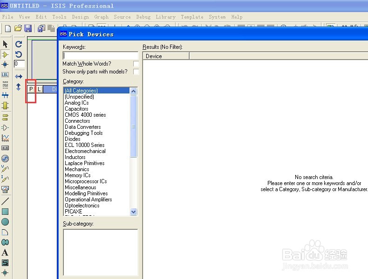Select the 2D Closed Path tool
Viewport: 368px width, 279px height.
5,242
